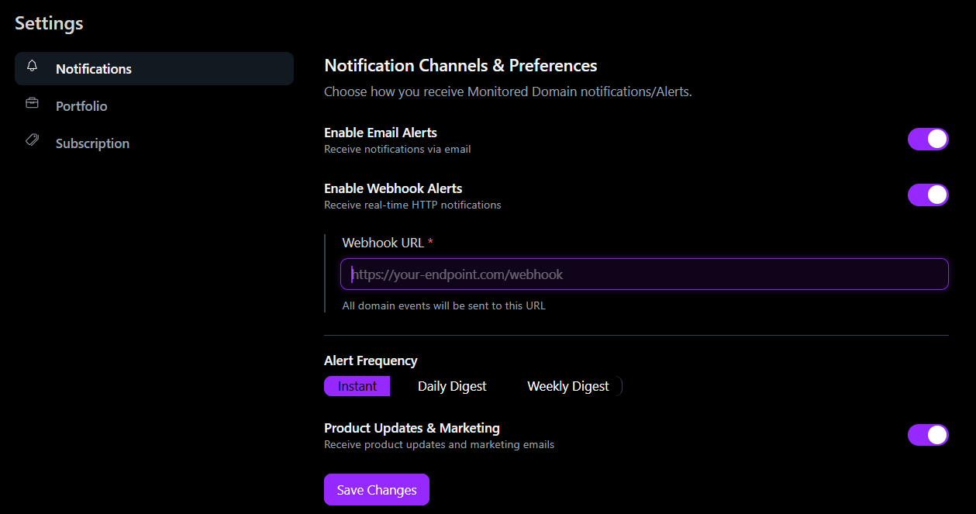Disable Product Updates & Marketing emails
Viewport: 976px width, 514px height.
tap(928, 435)
